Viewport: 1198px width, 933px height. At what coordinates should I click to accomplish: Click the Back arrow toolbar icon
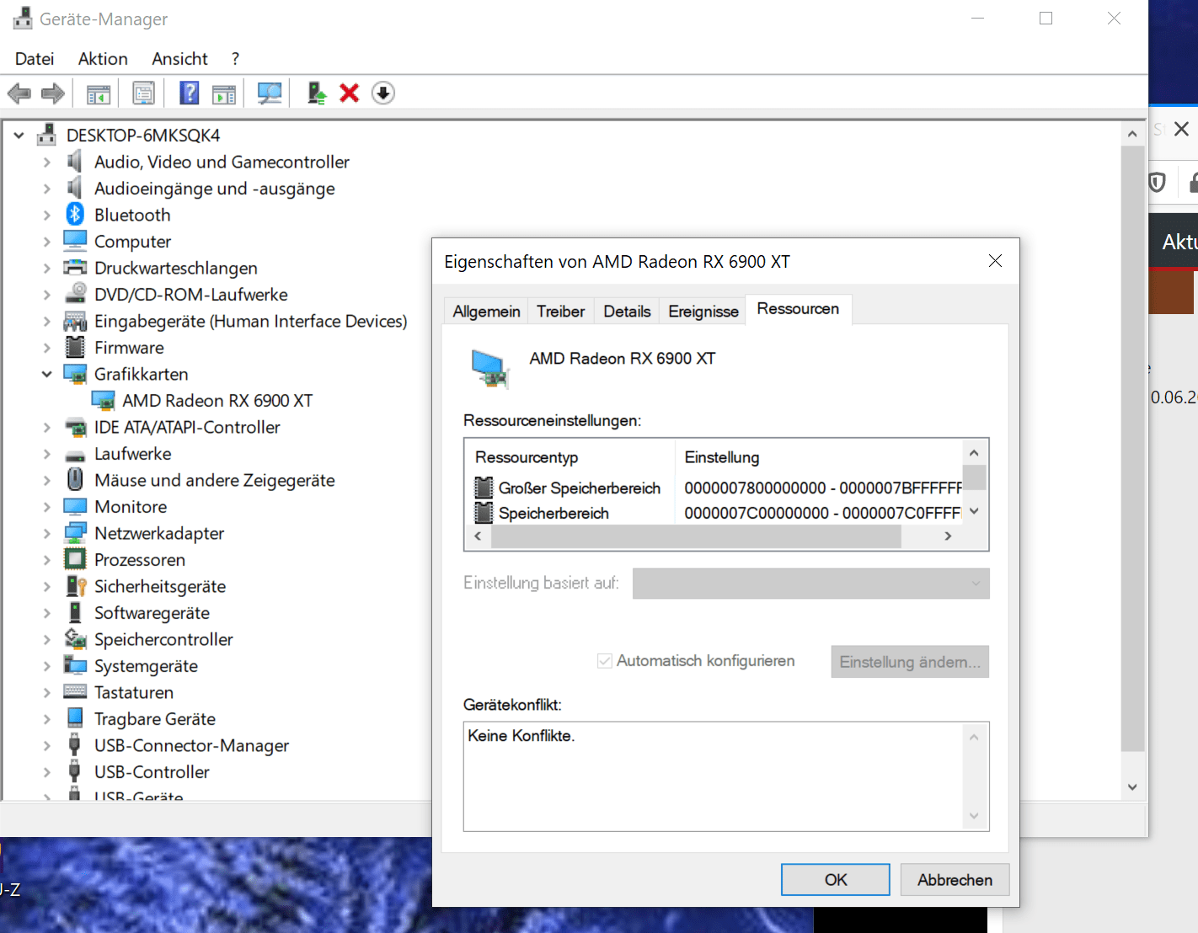click(x=19, y=93)
